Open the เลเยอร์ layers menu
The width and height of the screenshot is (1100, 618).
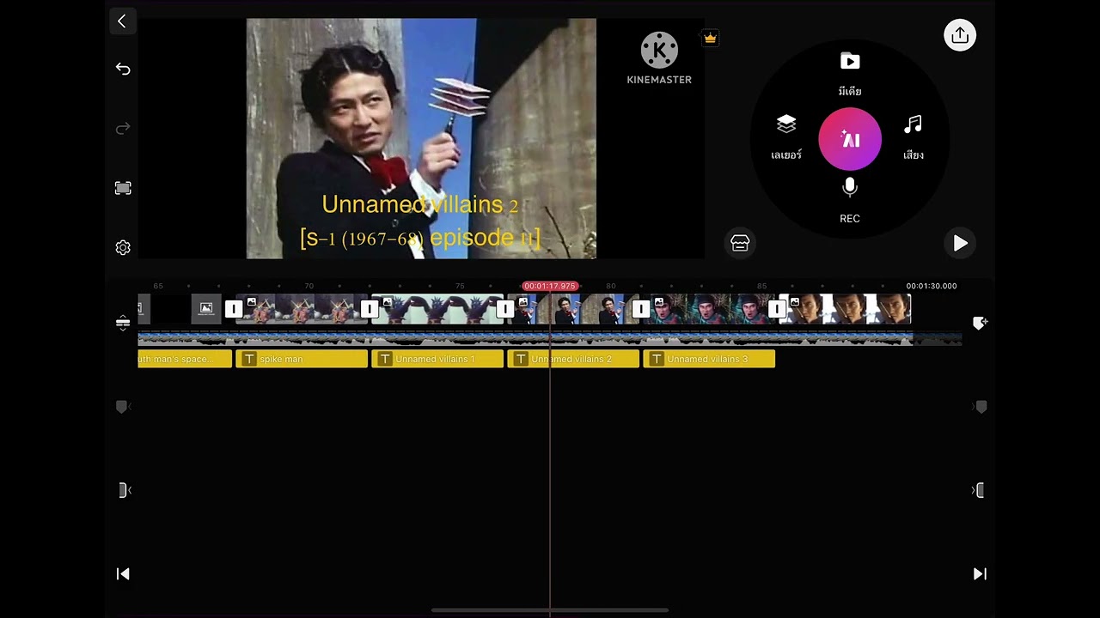tap(786, 137)
